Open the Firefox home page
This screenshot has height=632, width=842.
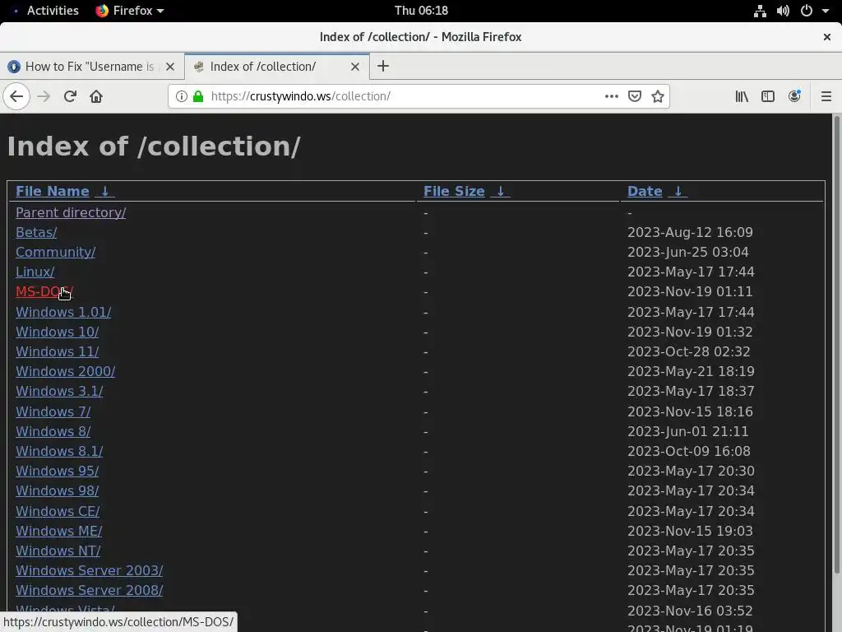[96, 96]
